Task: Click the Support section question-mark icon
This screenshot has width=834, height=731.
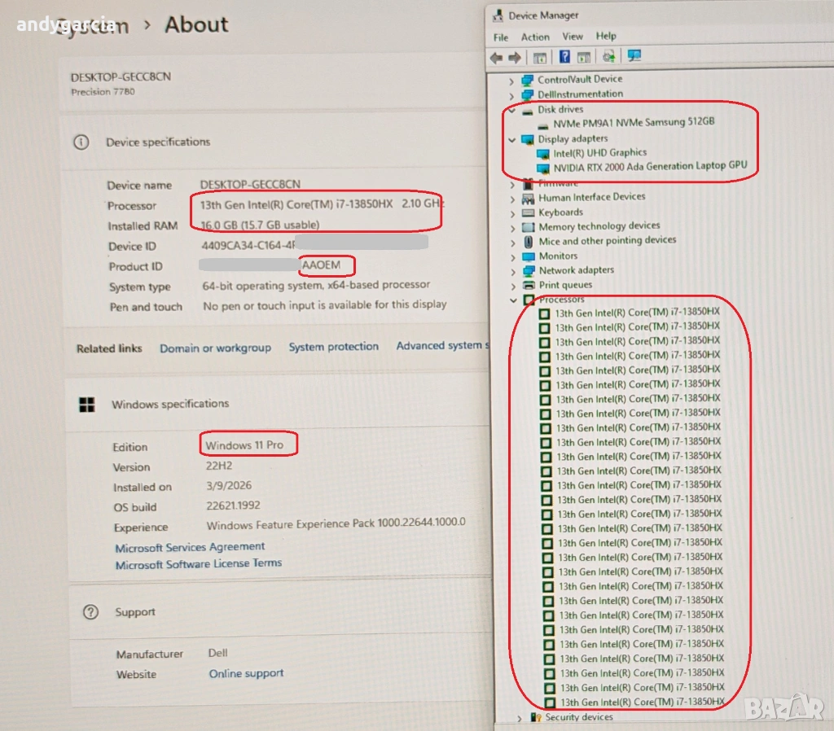Action: (91, 612)
